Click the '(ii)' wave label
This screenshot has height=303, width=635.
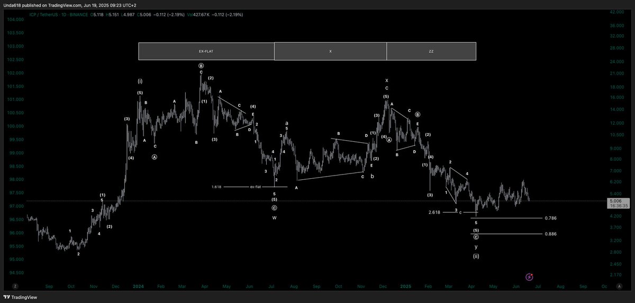[x=476, y=256]
